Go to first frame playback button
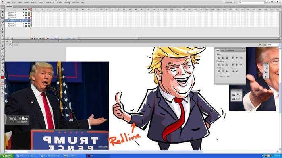The width and height of the screenshot is (282, 158). (32, 39)
